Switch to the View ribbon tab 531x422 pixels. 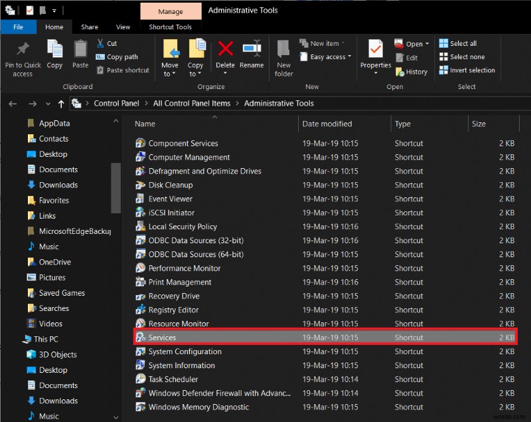tap(123, 27)
